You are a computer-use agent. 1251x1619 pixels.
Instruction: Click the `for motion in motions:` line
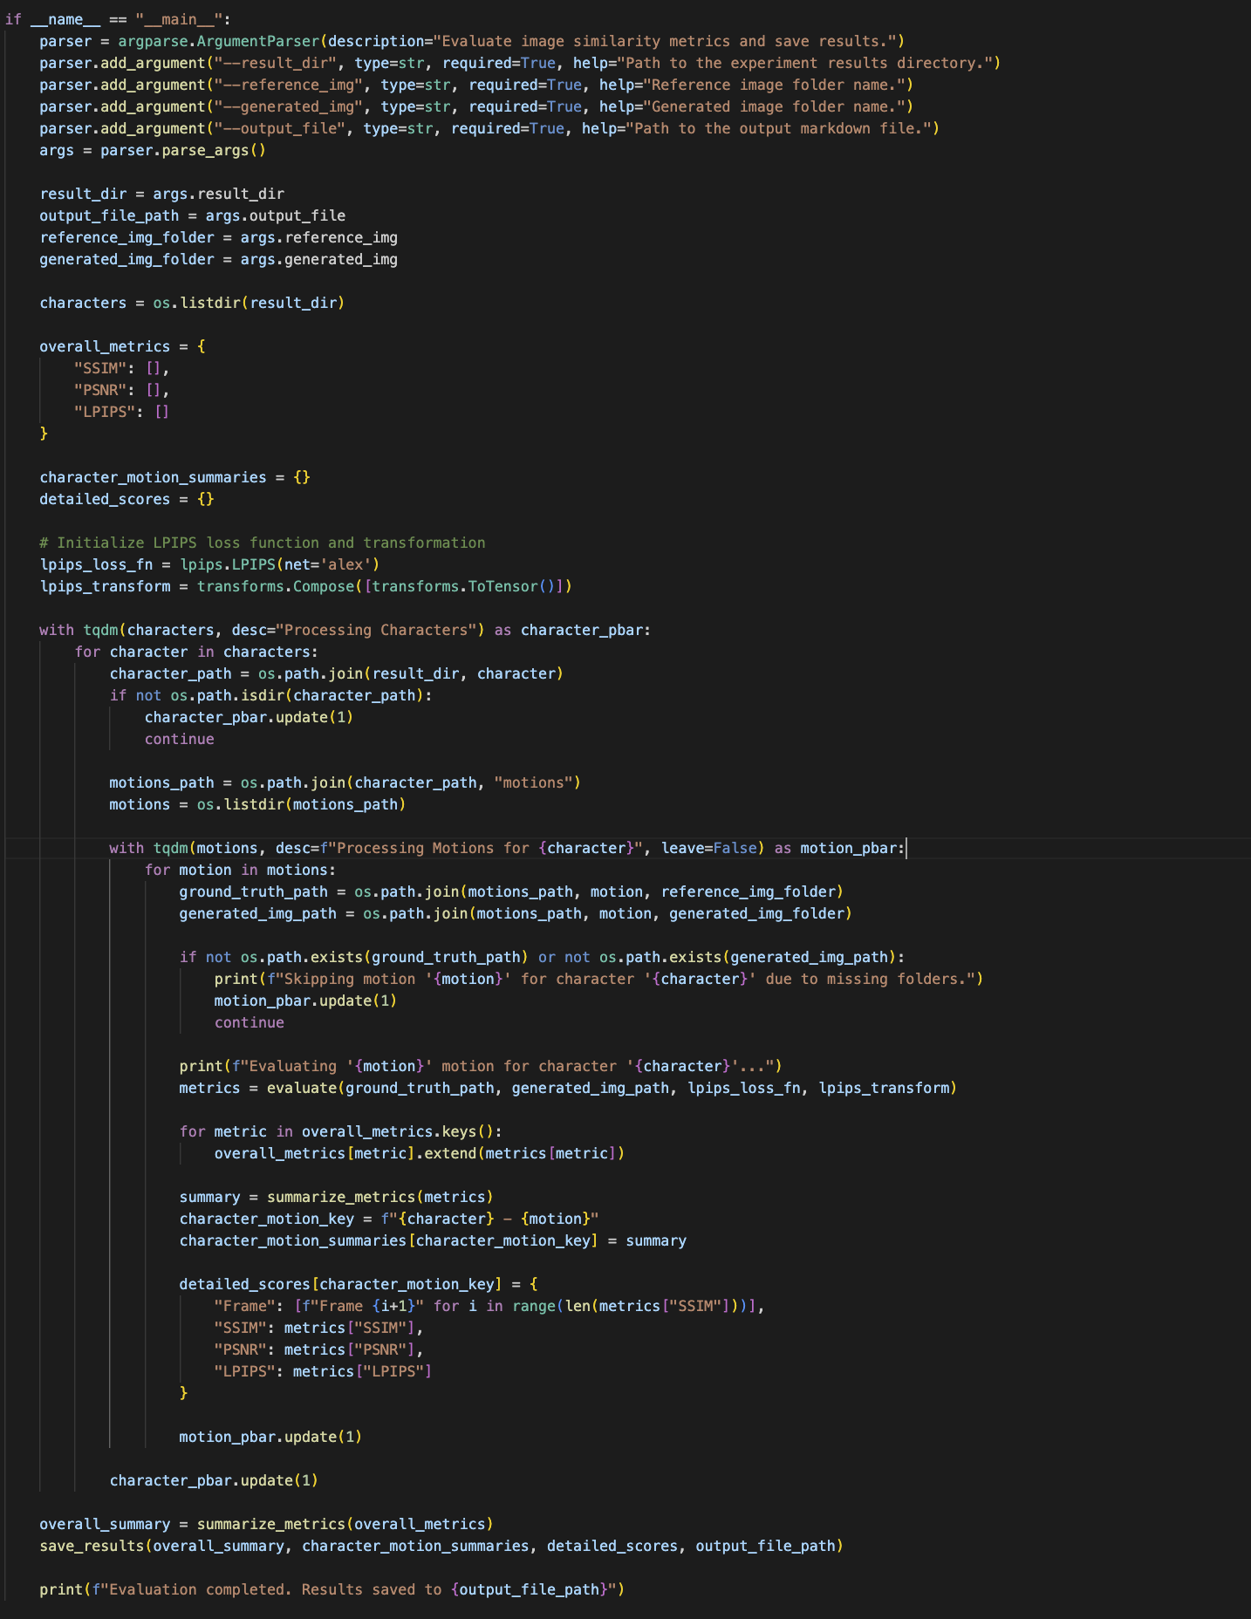coord(240,870)
